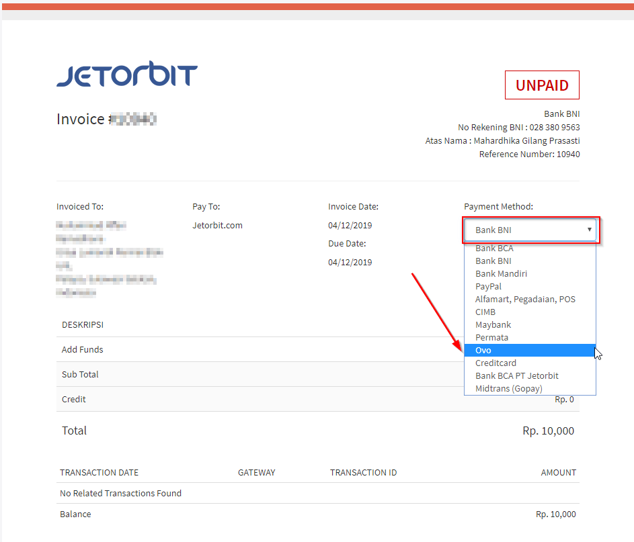
Task: Select Bank BCA PT Jetorbit option
Action: coord(530,376)
